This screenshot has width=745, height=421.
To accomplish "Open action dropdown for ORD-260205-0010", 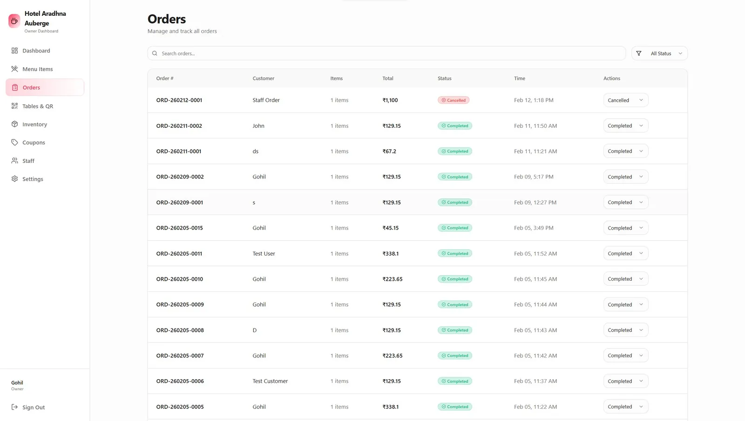I will click(626, 279).
